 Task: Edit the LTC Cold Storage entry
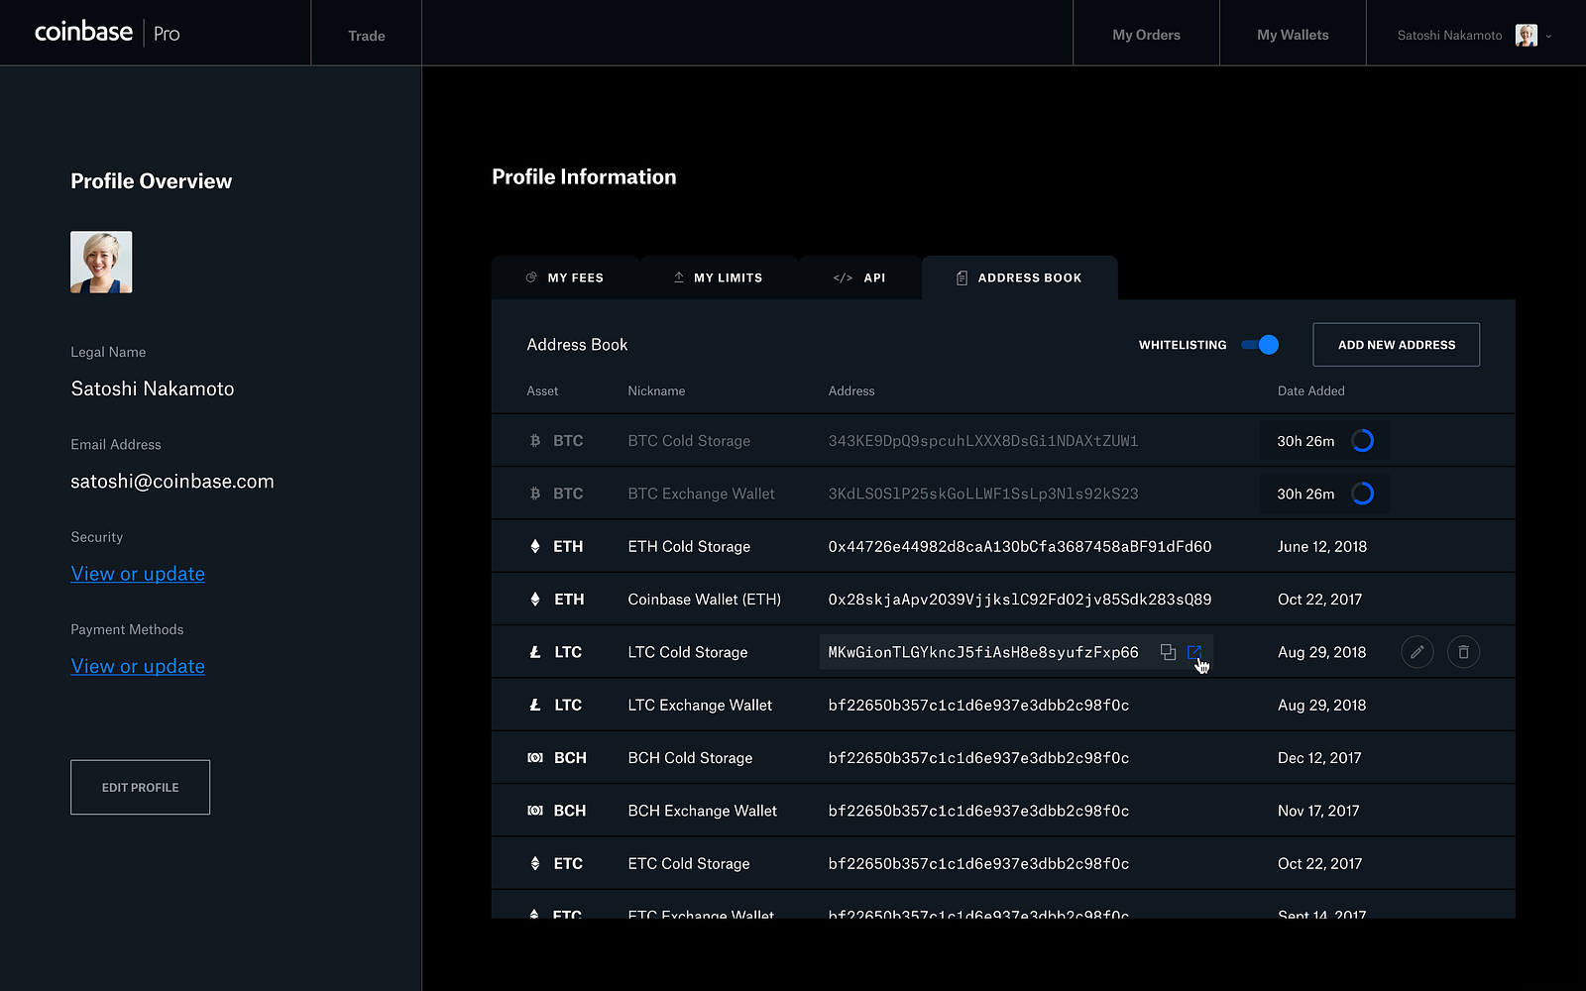(1417, 652)
